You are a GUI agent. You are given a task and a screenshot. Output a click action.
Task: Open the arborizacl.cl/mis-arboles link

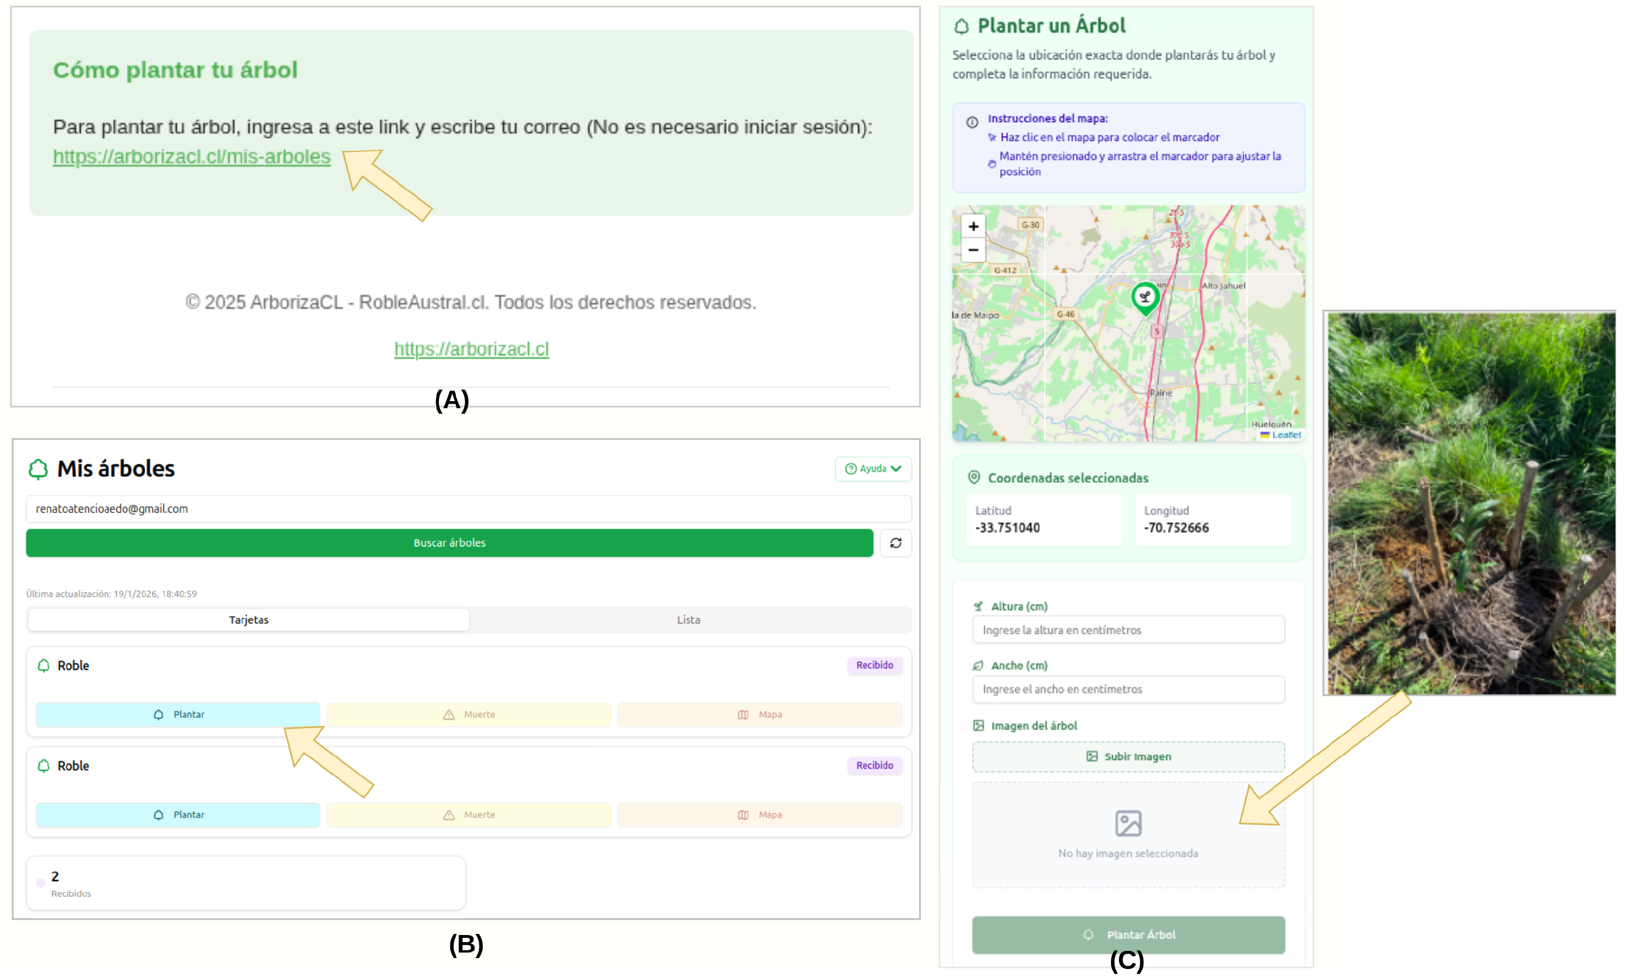pyautogui.click(x=191, y=156)
